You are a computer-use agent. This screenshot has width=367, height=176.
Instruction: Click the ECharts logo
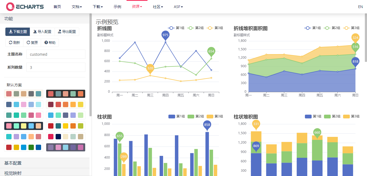tap(25, 7)
